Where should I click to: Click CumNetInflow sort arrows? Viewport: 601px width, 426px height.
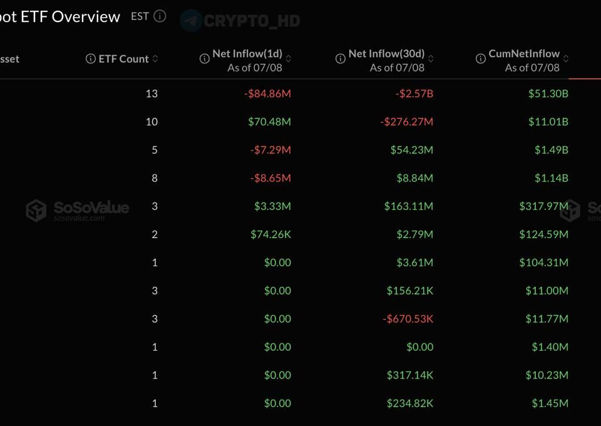click(x=566, y=59)
